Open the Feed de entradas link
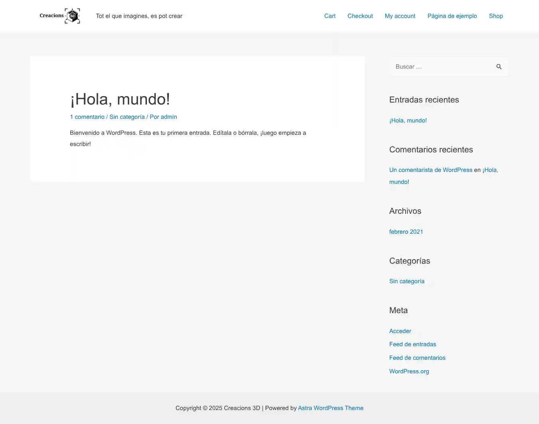The height and width of the screenshot is (424, 539). (412, 344)
